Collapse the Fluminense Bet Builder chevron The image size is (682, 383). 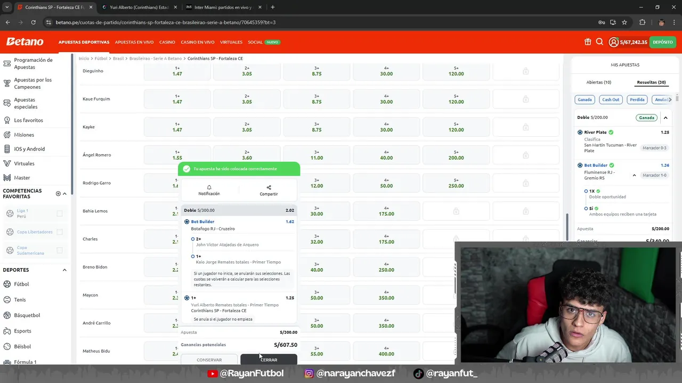(634, 175)
